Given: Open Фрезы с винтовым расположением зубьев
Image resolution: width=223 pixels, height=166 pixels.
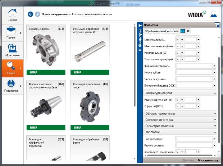Looking at the screenshot, I should [46, 105].
